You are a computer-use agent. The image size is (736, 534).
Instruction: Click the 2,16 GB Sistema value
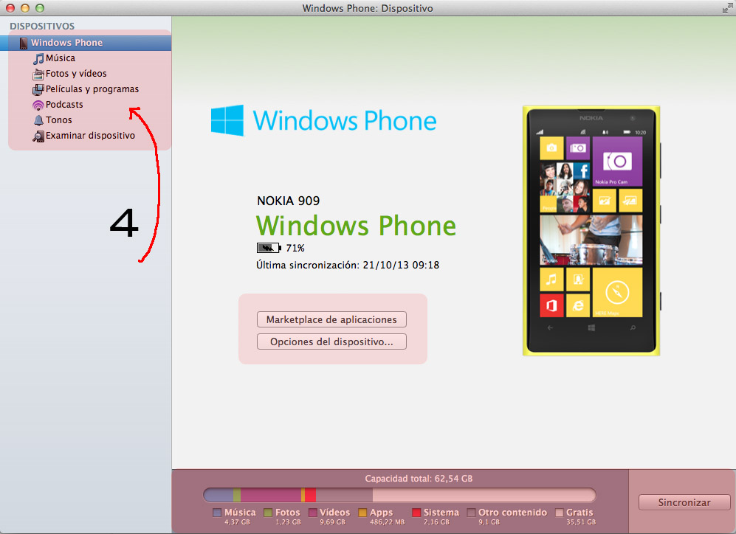click(436, 522)
